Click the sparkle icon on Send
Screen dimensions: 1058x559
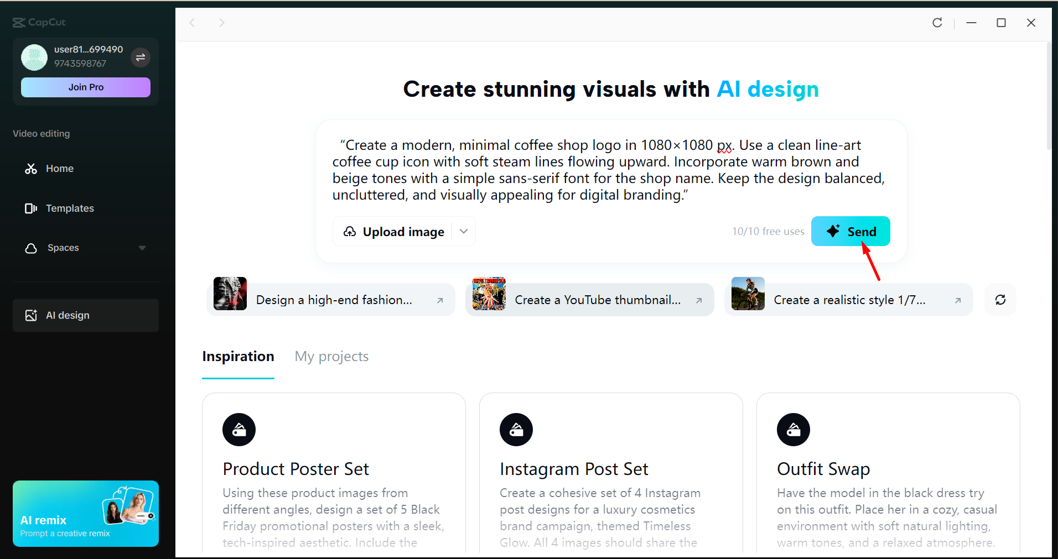point(833,231)
